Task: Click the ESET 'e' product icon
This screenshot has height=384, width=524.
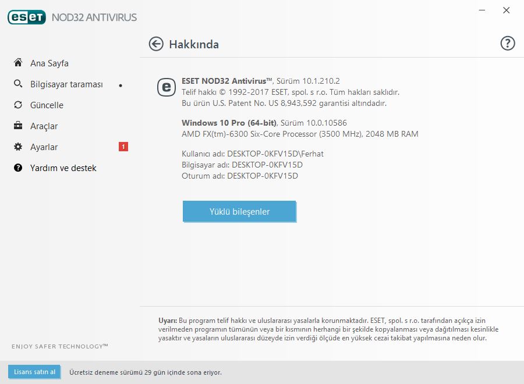Action: click(167, 87)
